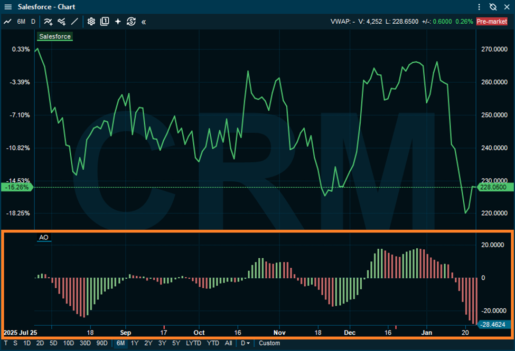Switch to 5D time range
The image size is (515, 351).
(54, 344)
